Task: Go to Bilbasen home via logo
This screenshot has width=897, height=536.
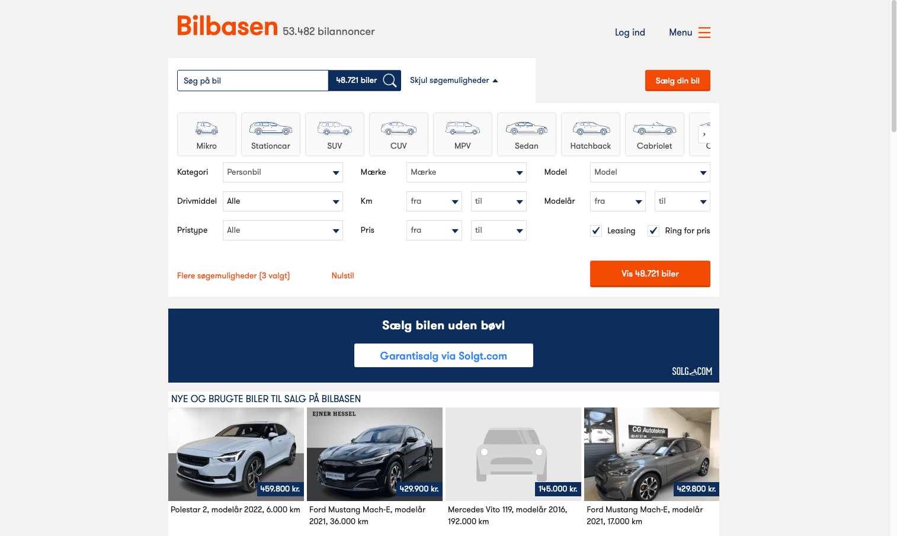Action: [x=228, y=26]
